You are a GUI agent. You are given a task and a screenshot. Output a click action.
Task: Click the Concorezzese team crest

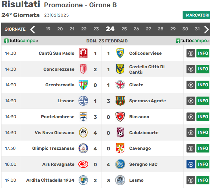[83, 69]
